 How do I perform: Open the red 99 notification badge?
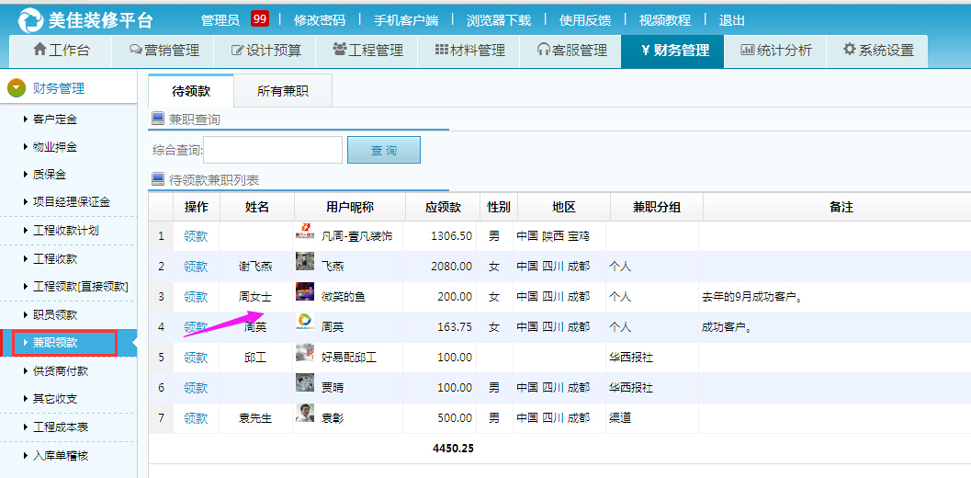pyautogui.click(x=260, y=19)
